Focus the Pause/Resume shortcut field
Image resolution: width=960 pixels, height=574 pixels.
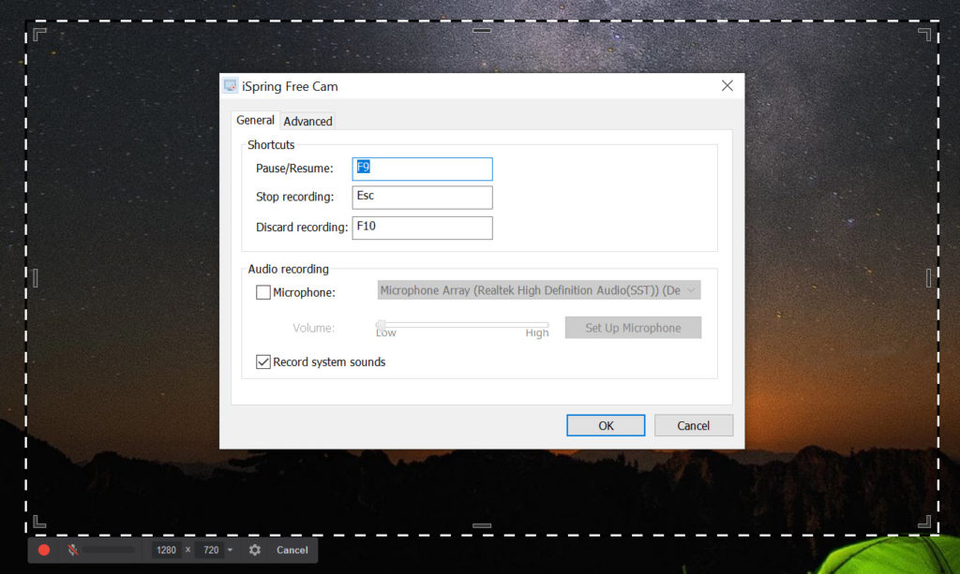pos(422,169)
